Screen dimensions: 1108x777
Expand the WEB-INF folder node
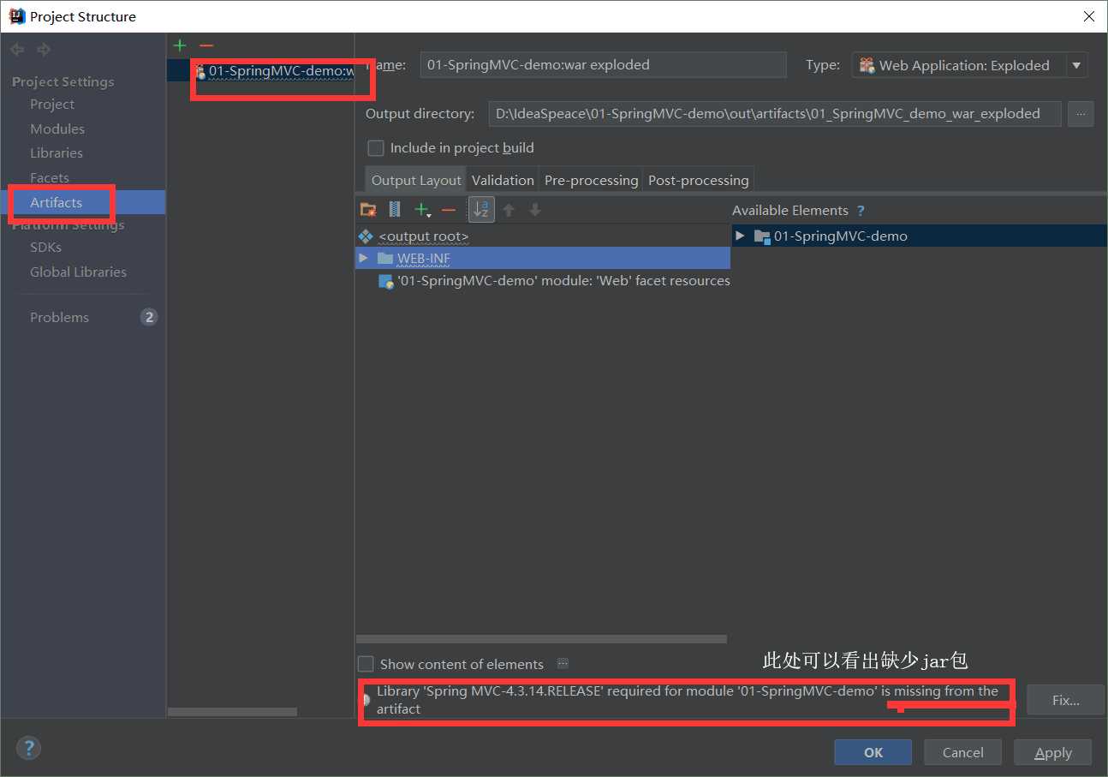363,258
